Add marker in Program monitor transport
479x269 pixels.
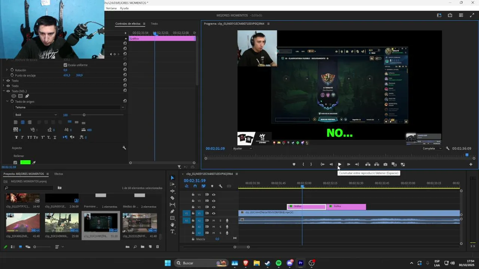[x=294, y=164]
